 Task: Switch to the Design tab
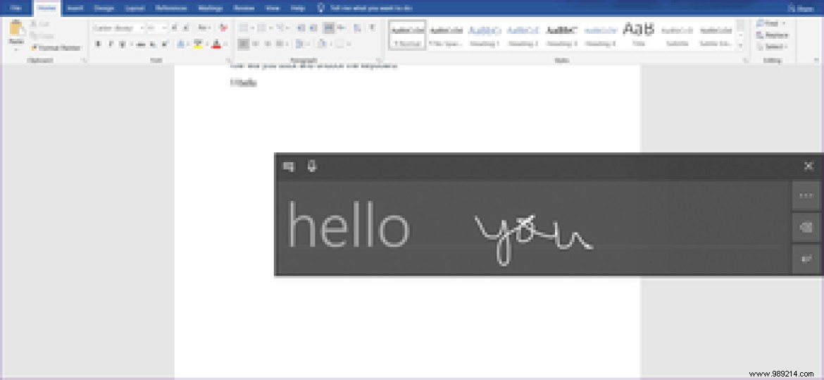(x=104, y=8)
